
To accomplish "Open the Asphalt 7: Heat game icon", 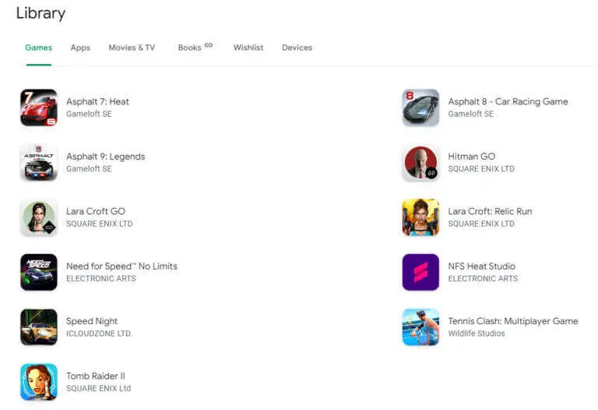I will click(39, 108).
